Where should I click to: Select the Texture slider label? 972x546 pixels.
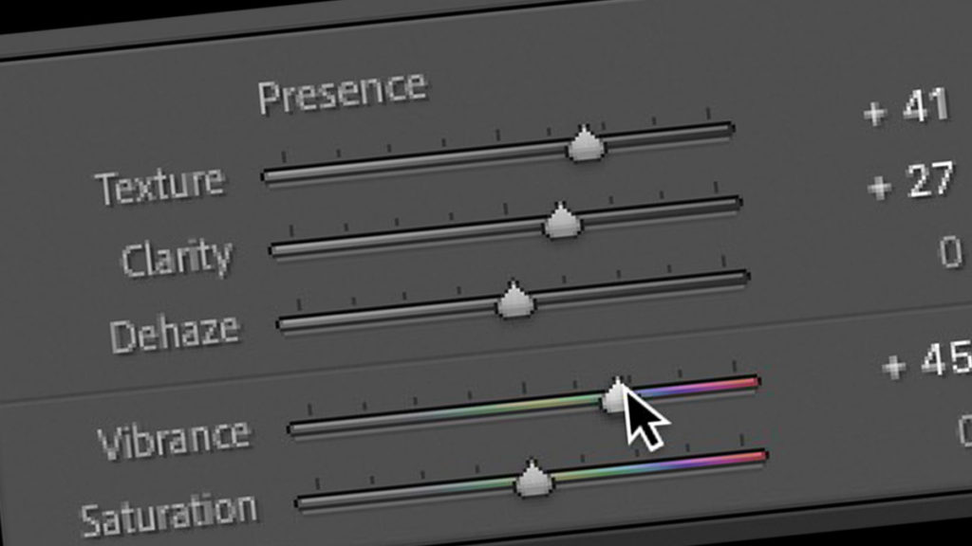(x=159, y=185)
